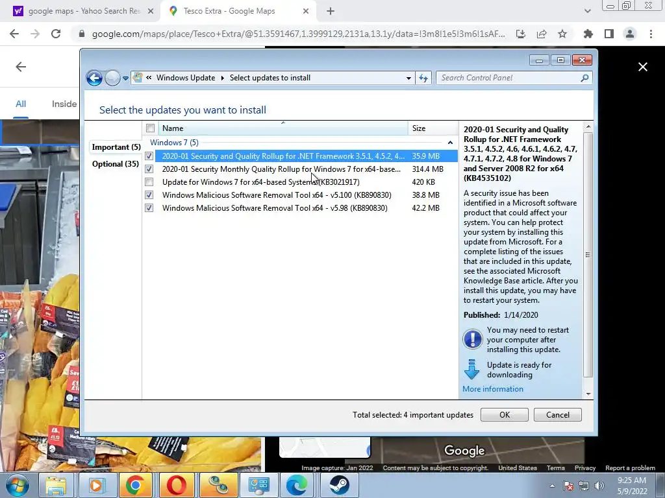This screenshot has height=498, width=665.
Task: Click back arrow in Google Maps photos panel
Action: 21,67
